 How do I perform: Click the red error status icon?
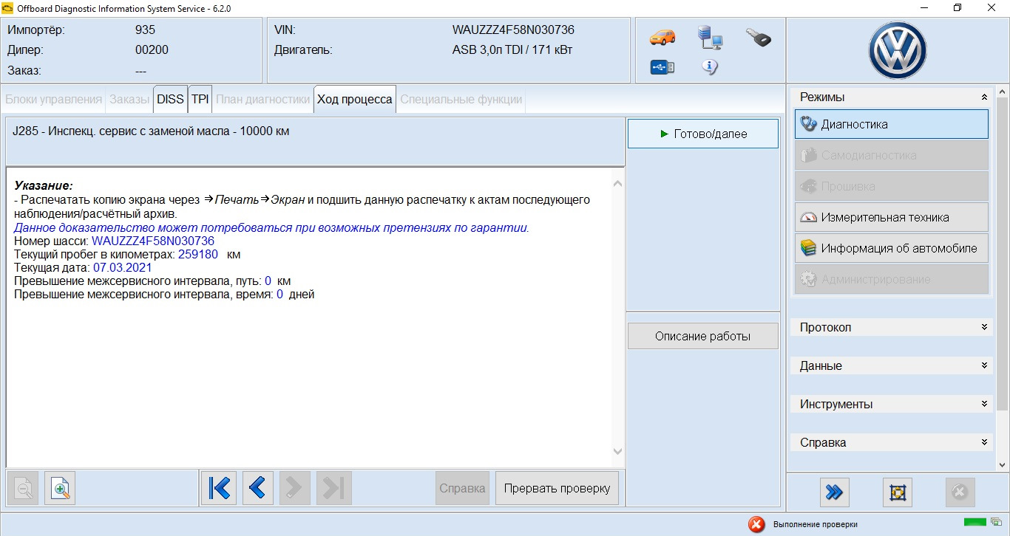click(x=756, y=524)
